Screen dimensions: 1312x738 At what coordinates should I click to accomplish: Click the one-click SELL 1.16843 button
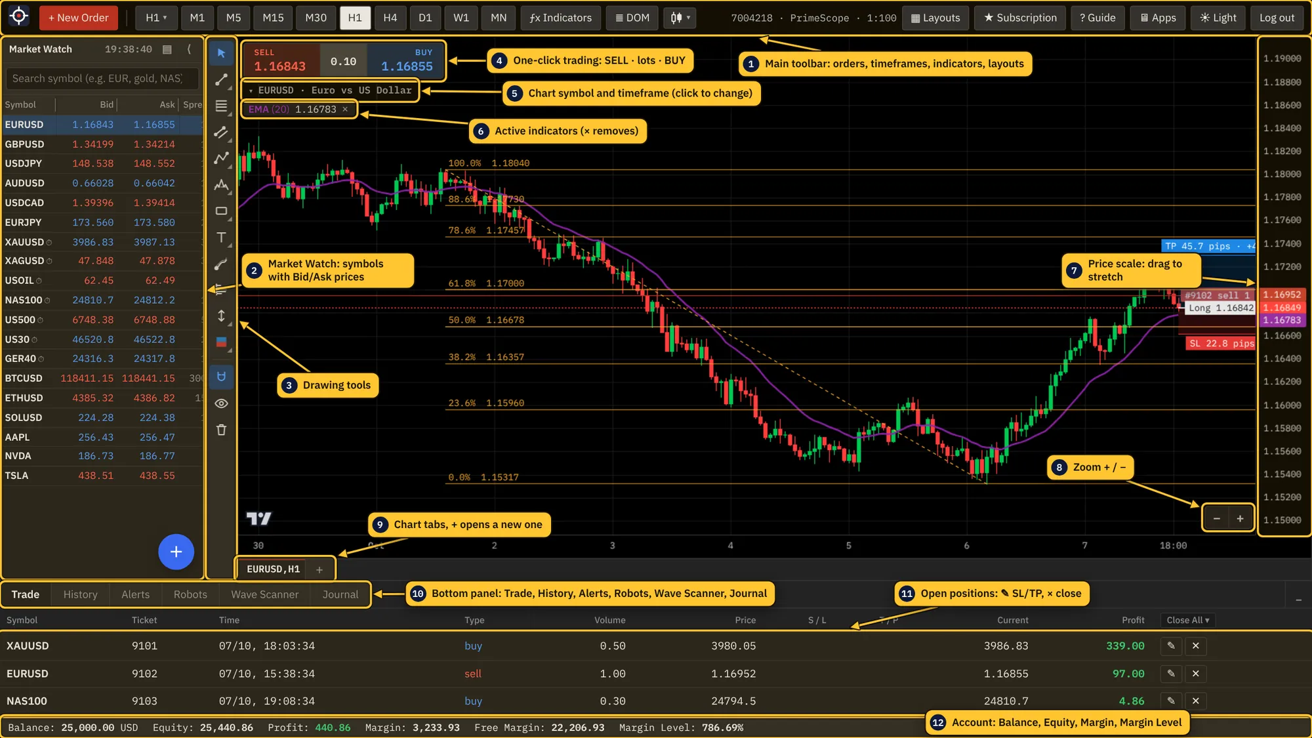tap(281, 60)
